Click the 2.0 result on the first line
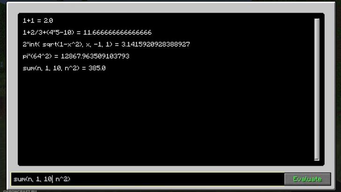Viewport: 341px width, 192px height. pos(48,21)
